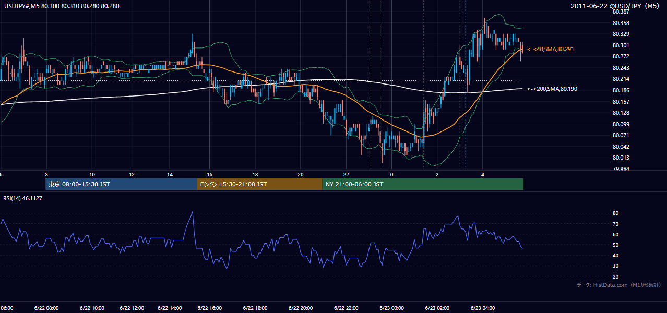Click price level 80.099 on the axis
The image size is (667, 313).
621,124
